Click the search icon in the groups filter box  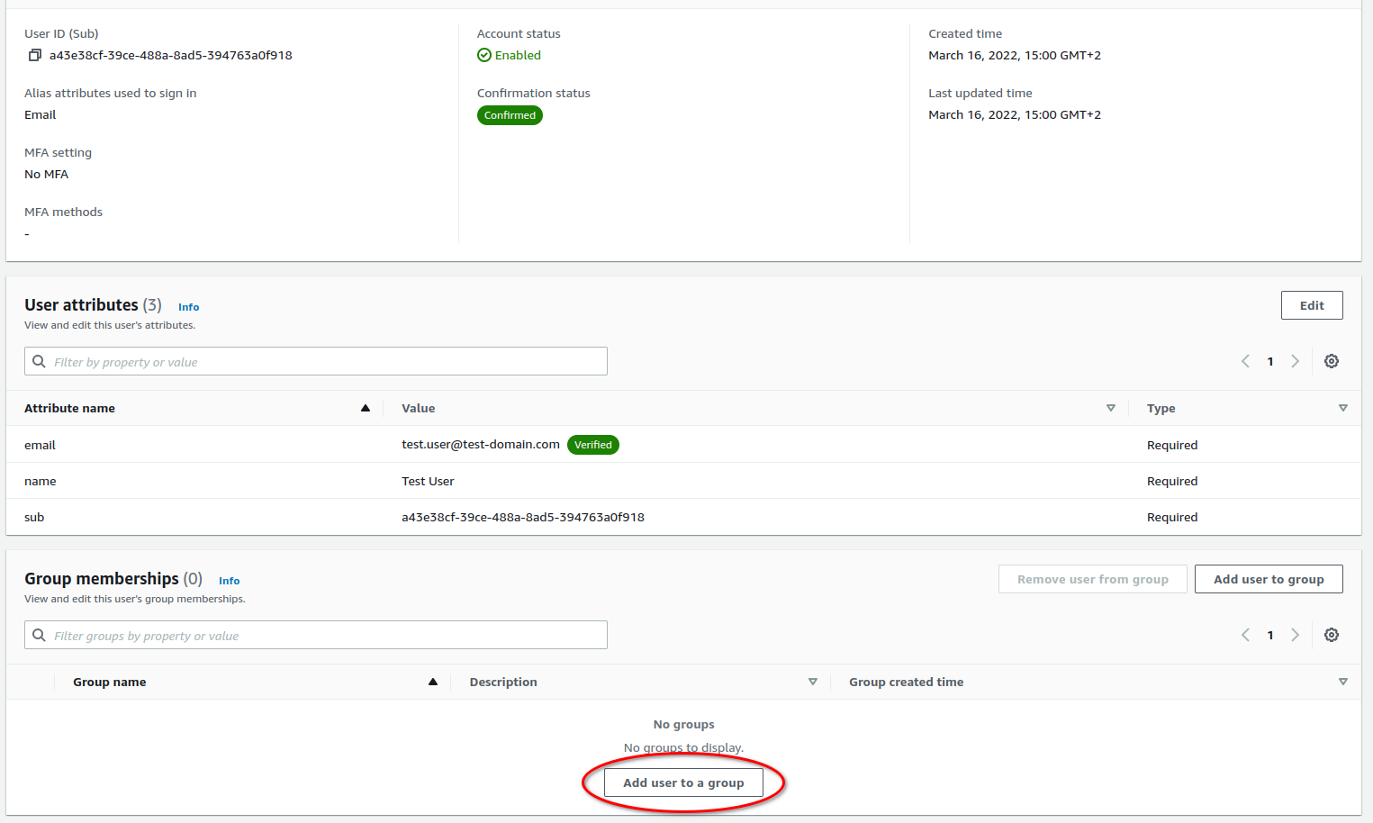click(x=39, y=635)
